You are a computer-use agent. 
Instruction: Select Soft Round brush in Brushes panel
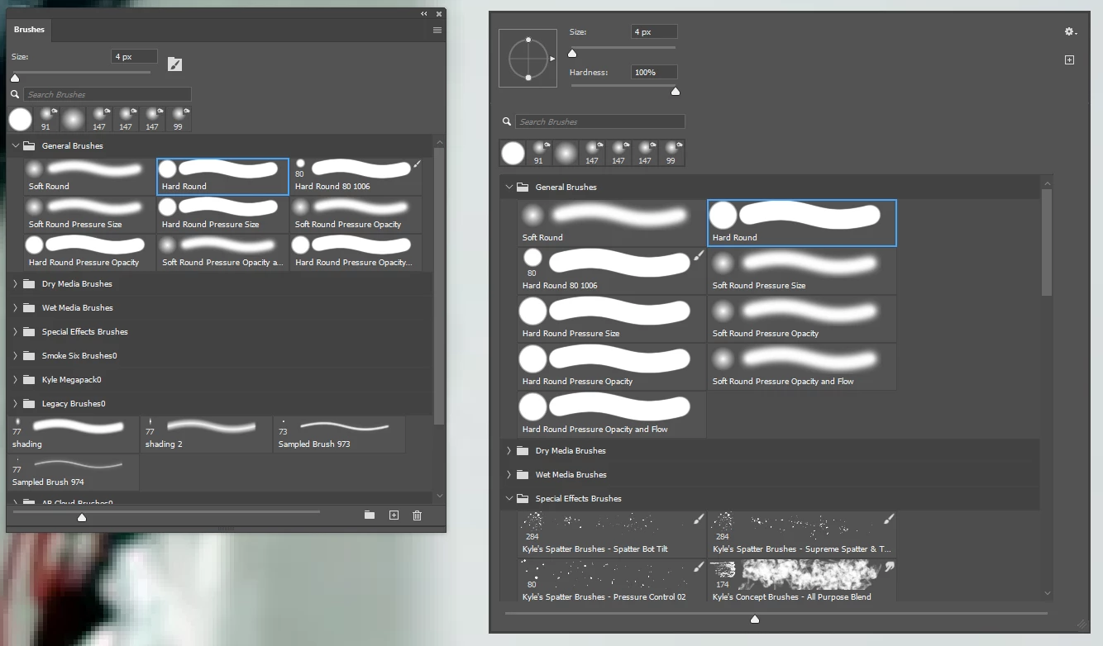tap(89, 176)
